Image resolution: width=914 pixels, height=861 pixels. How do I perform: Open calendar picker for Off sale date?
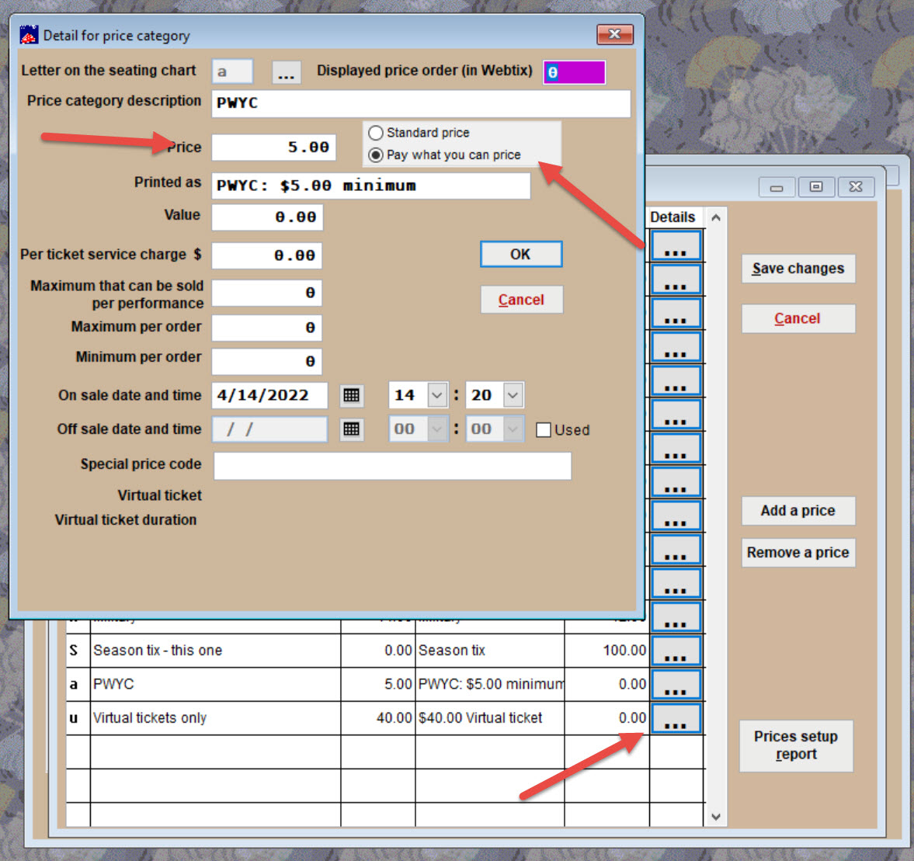coord(351,429)
